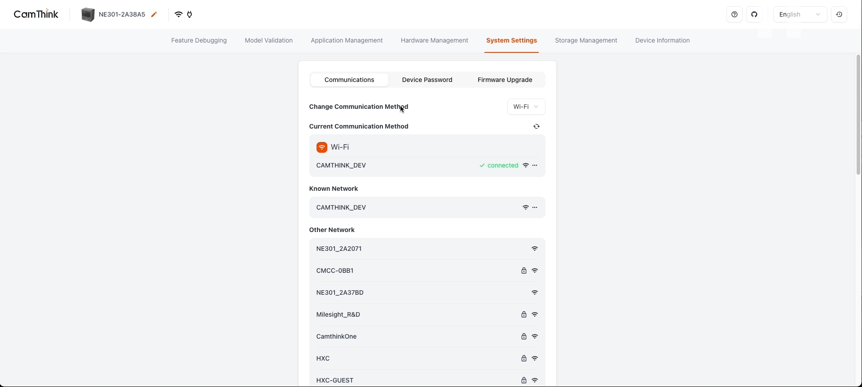Connect to the NE301_2A2071 network
Screen dimensions: 862x387
click(339, 249)
